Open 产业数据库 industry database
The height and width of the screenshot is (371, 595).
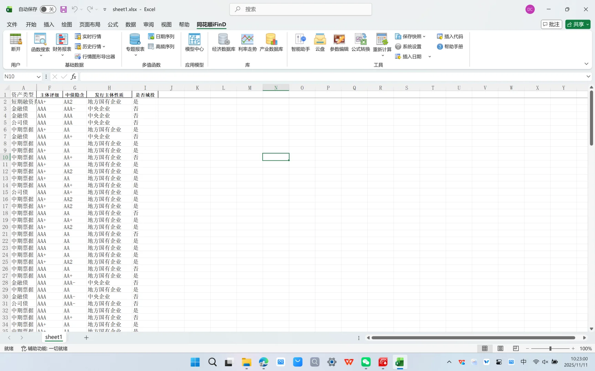(271, 43)
